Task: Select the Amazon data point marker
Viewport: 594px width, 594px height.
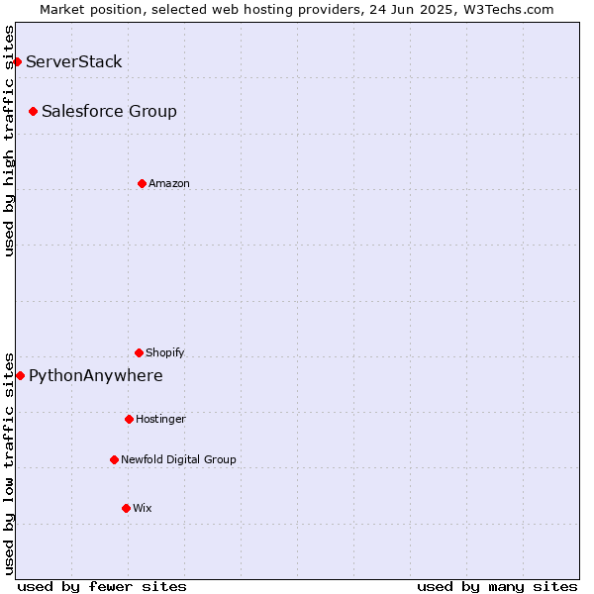Action: pyautogui.click(x=142, y=184)
